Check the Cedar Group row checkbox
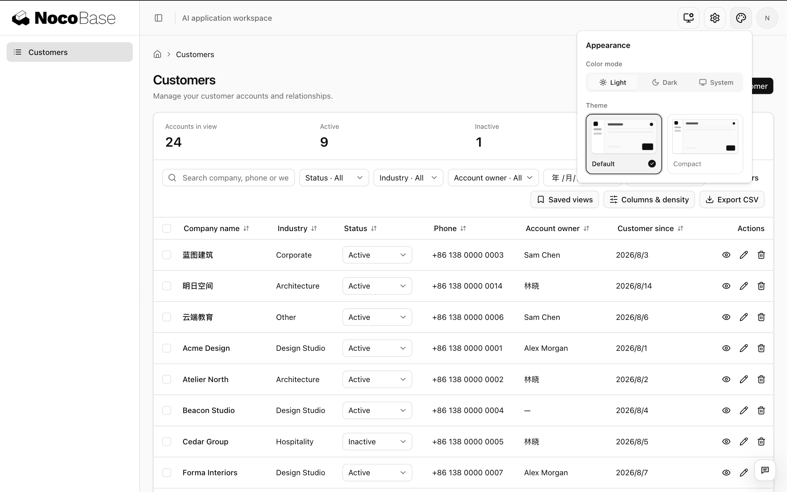The width and height of the screenshot is (787, 492). click(x=167, y=441)
